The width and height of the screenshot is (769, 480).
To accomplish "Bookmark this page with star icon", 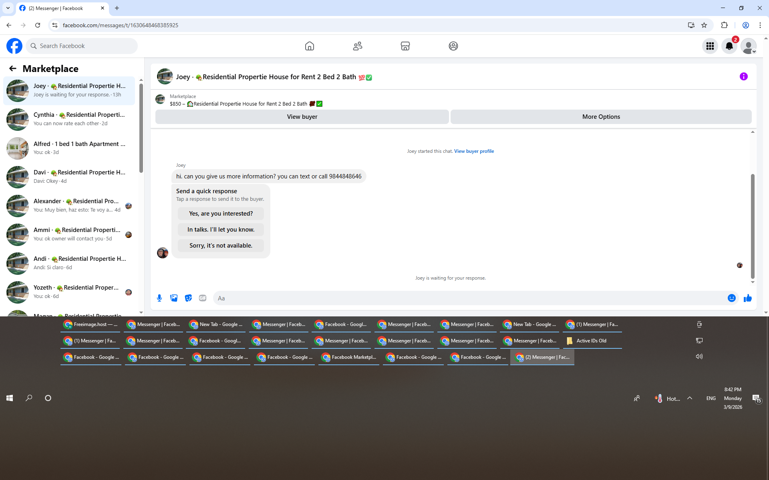I will [x=704, y=25].
